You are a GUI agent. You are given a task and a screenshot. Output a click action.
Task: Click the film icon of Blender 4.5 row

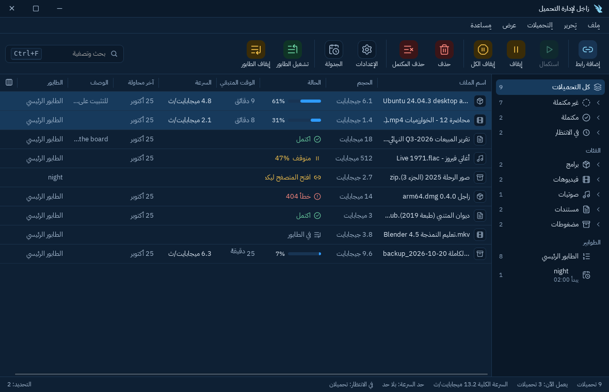click(480, 234)
